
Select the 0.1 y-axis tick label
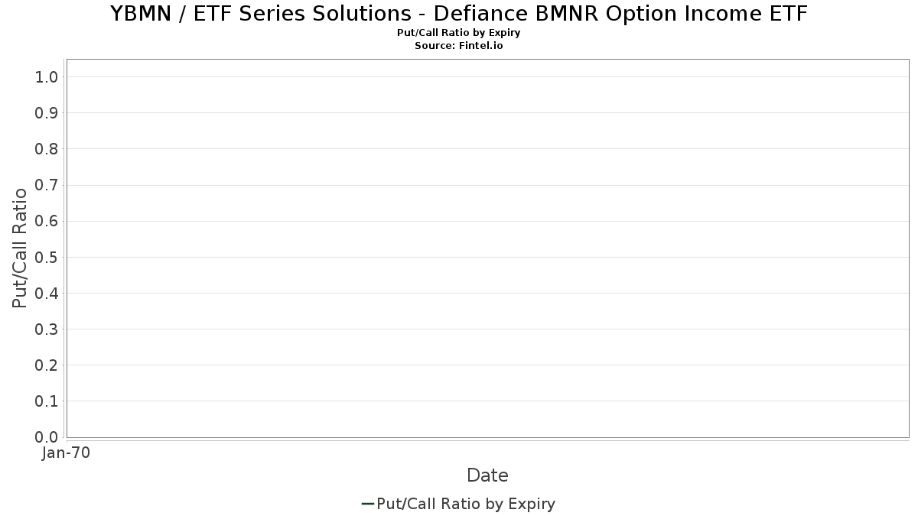click(47, 401)
